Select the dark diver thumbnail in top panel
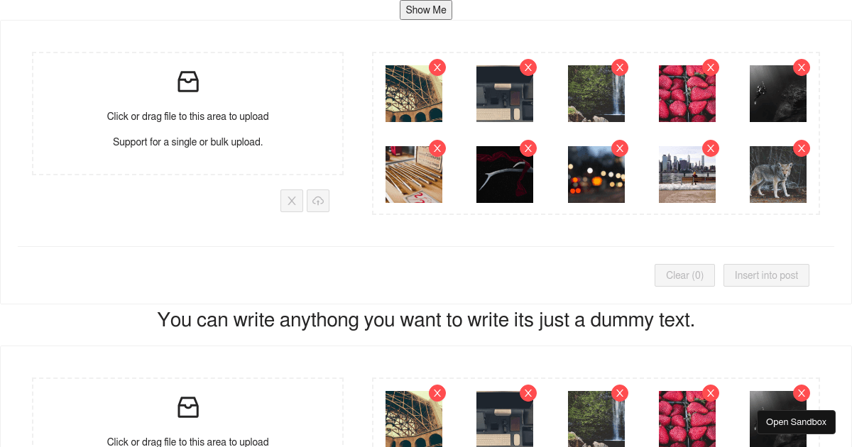The image size is (852, 447). click(x=778, y=94)
